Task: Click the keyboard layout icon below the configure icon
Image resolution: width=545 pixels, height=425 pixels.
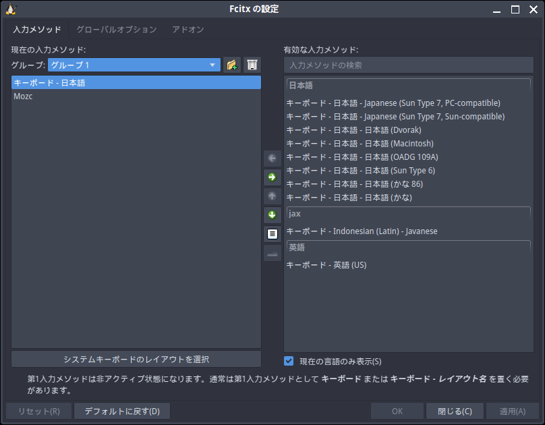Action: 272,254
